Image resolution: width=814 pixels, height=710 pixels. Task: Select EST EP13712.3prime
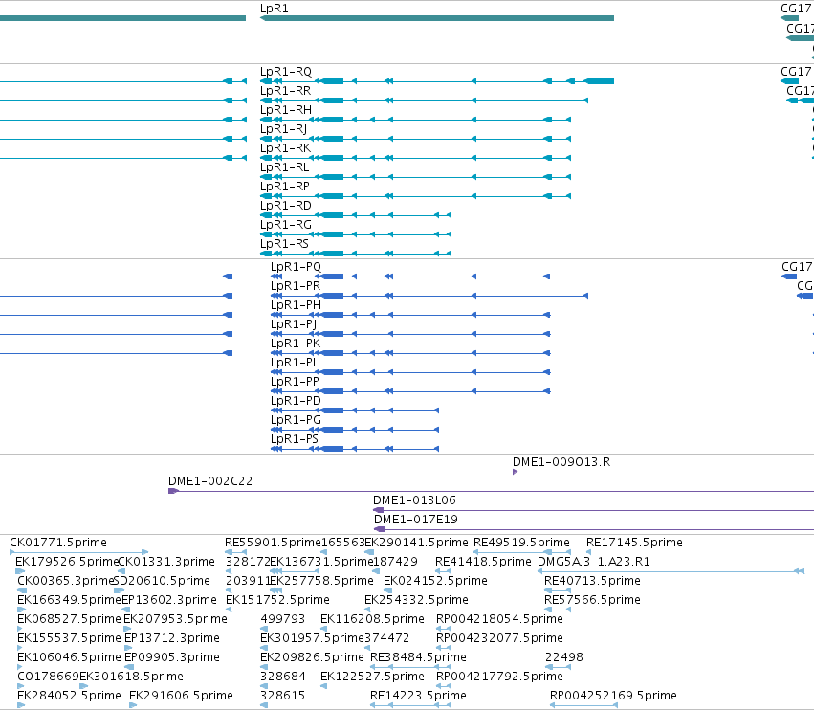[x=172, y=638]
